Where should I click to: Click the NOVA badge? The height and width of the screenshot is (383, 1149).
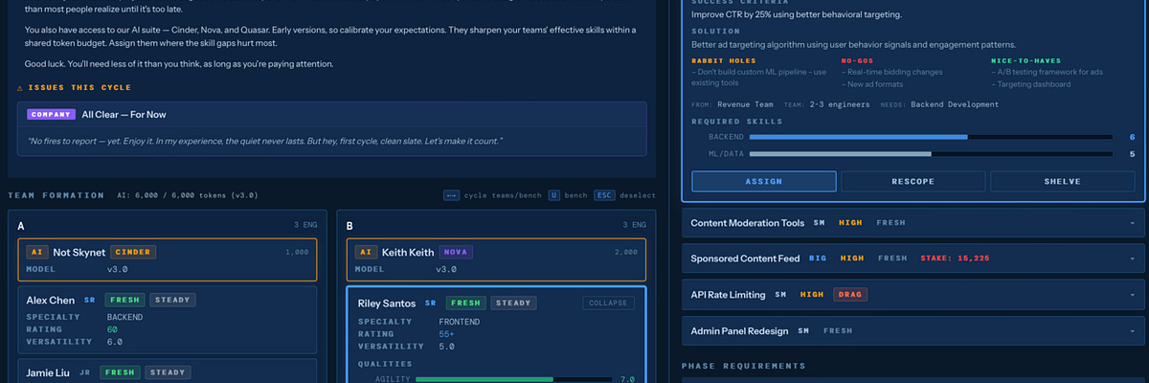[455, 253]
